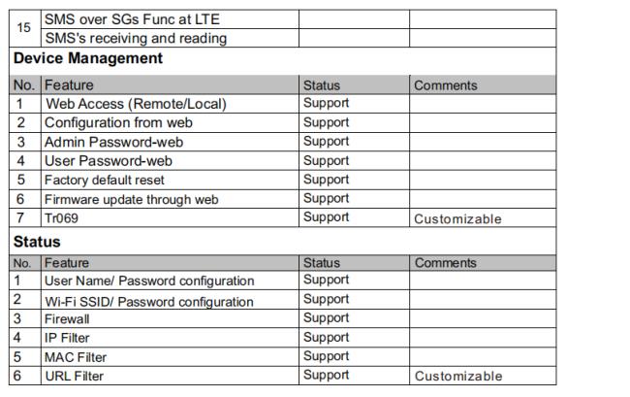Click the Device Management section heading

pos(88,58)
